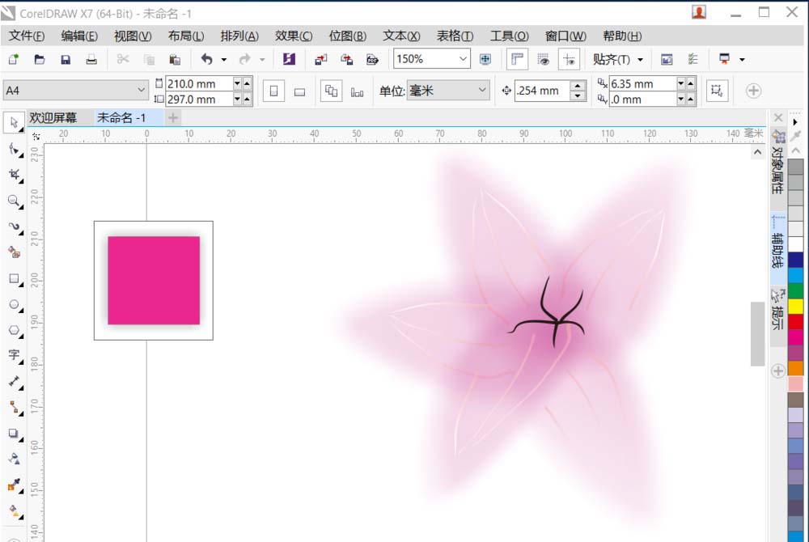Viewport: 809px width, 542px height.
Task: Click the Print icon
Action: click(x=91, y=59)
